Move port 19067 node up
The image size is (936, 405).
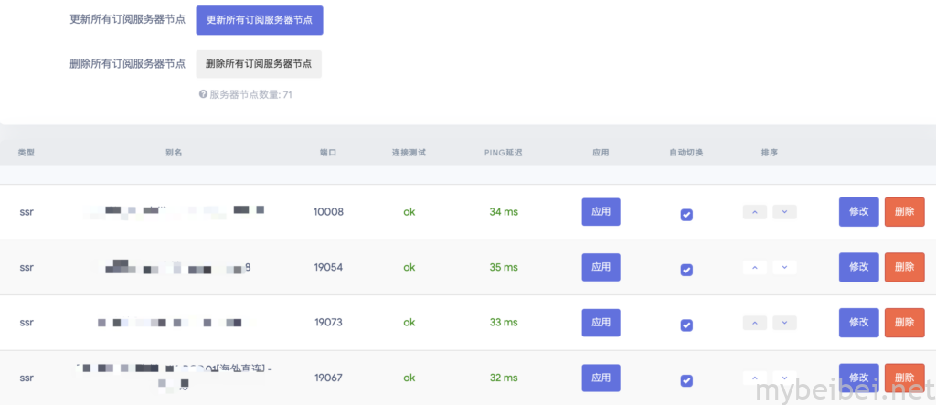point(755,378)
